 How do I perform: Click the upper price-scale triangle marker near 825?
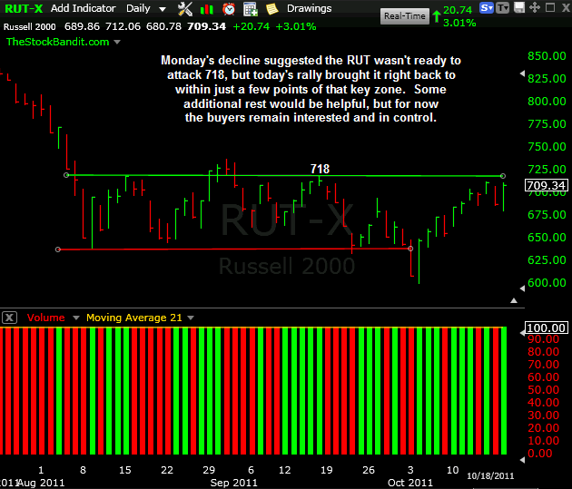522,74
